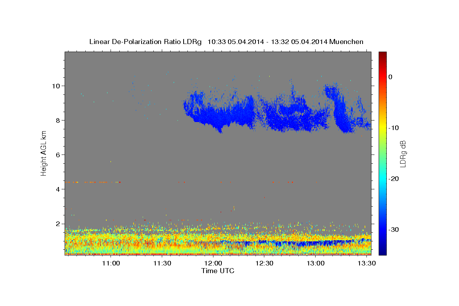The height and width of the screenshot is (306, 459).
Task: Click the '12:30' time tick label
Action: 264,263
